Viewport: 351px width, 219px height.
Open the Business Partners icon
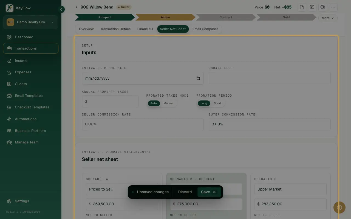coord(9,131)
